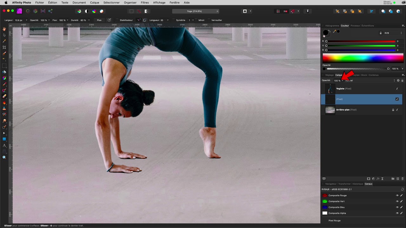Switch to the Historique tab

click(x=357, y=184)
